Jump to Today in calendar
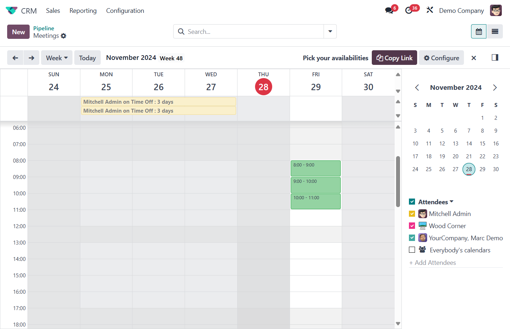 (87, 58)
